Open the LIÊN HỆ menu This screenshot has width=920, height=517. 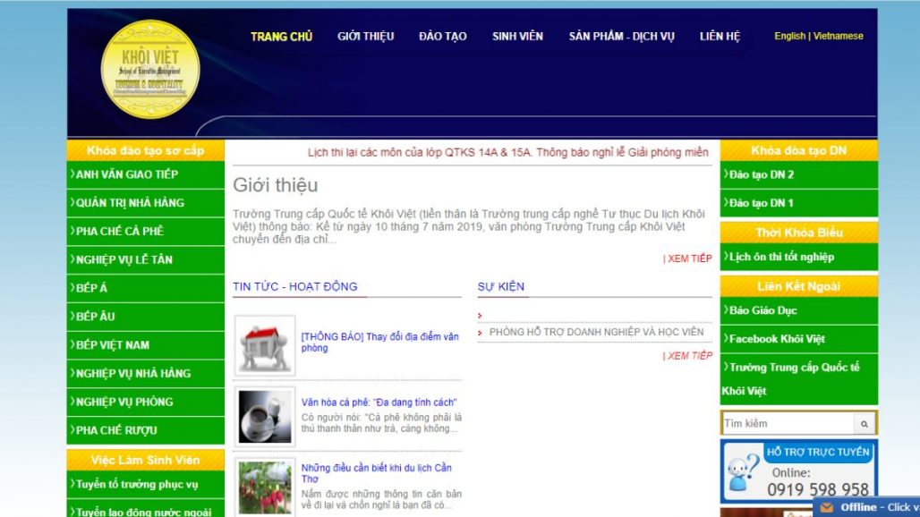[720, 37]
